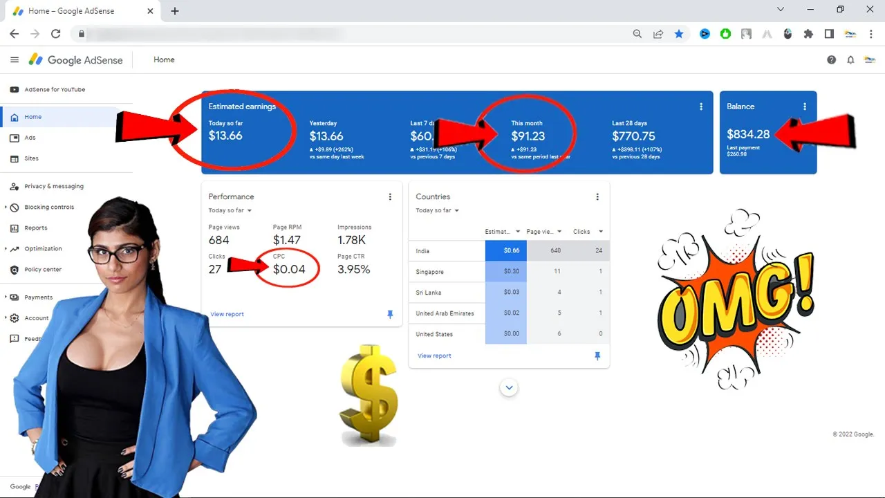The height and width of the screenshot is (498, 885).
Task: Click Page RPM value $1.47
Action: (287, 240)
